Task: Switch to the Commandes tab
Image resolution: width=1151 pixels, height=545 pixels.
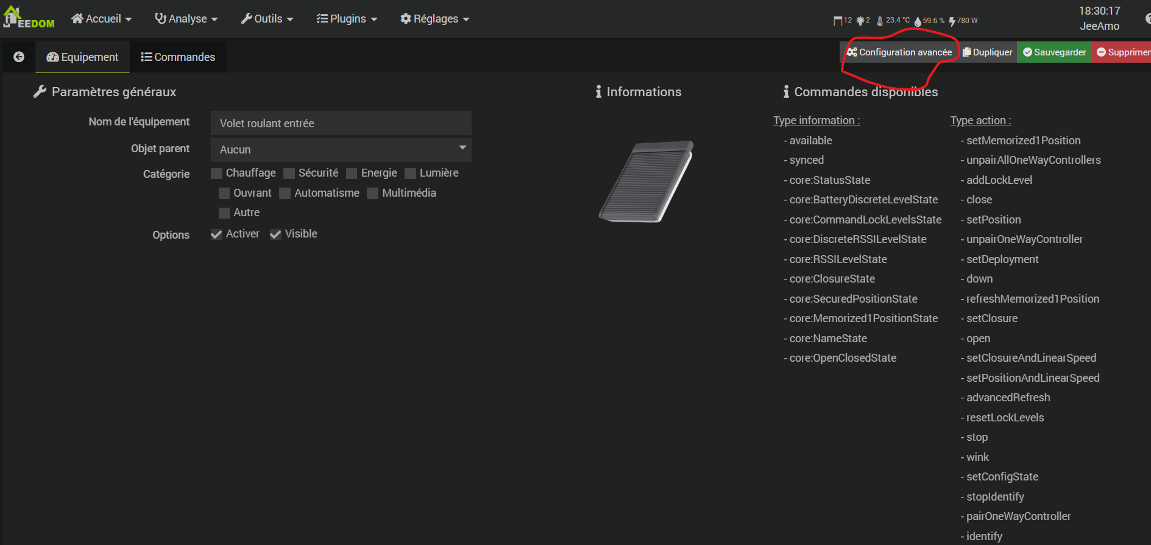Action: 178,57
